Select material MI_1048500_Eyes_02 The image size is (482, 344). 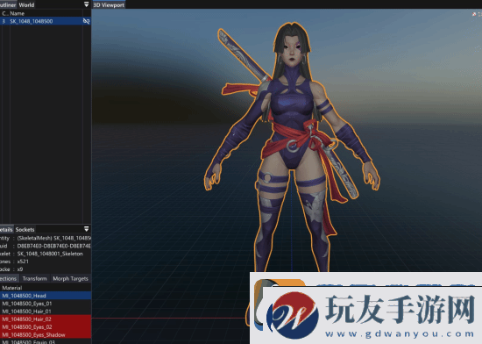tap(46, 326)
